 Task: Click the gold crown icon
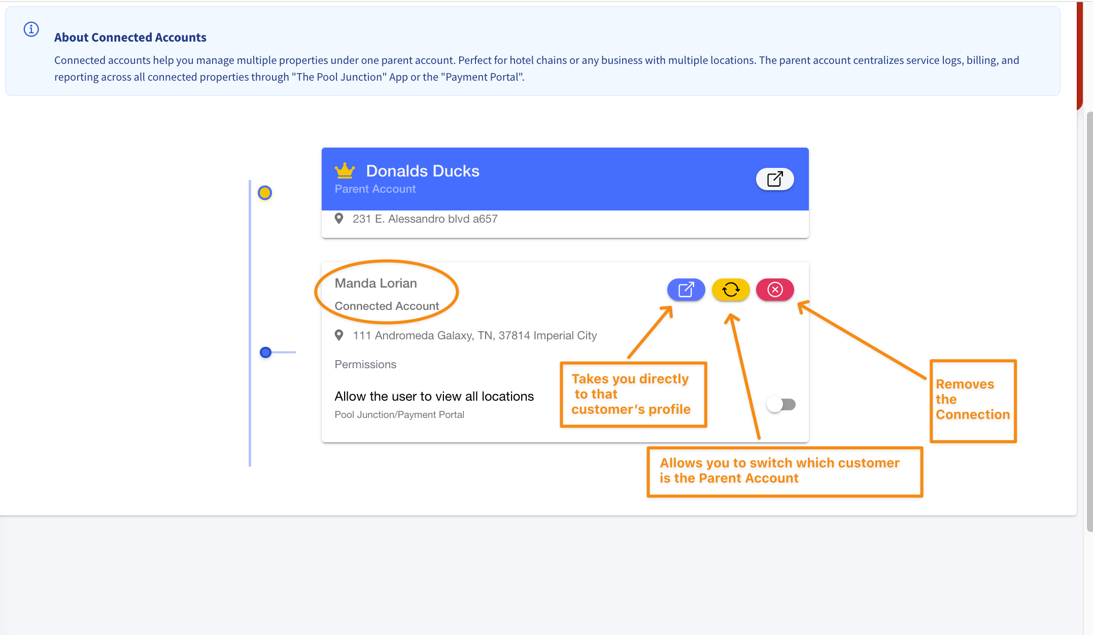(345, 170)
